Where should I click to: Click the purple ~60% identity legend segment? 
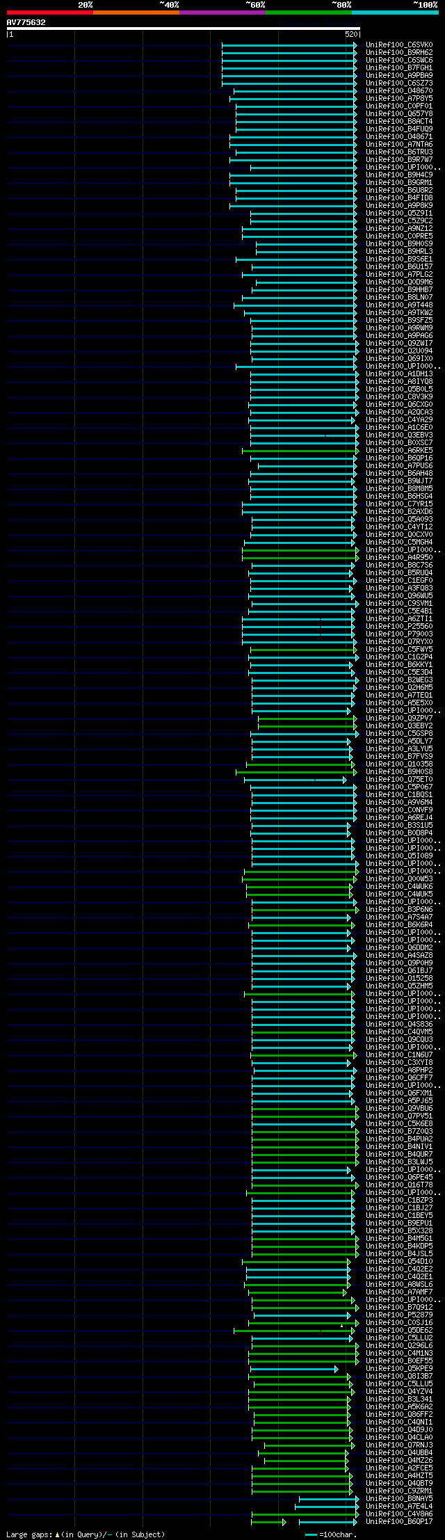pos(222,13)
